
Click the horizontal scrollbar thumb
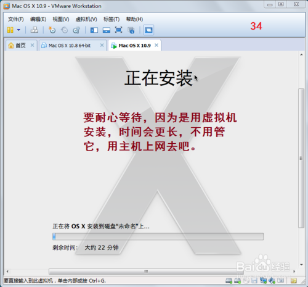tap(146, 272)
